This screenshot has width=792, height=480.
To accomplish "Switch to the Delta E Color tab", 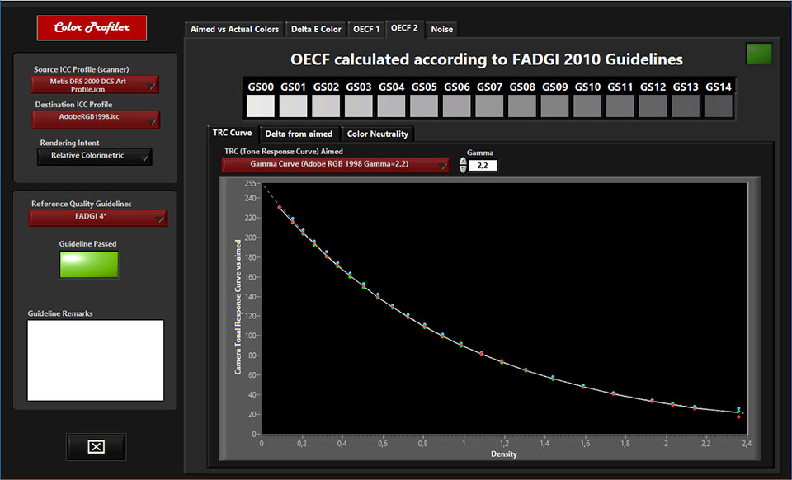I will click(x=316, y=29).
